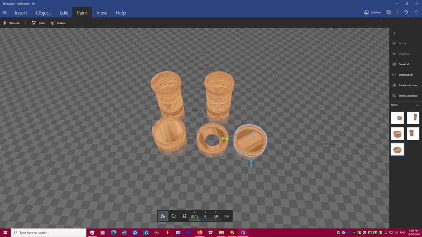Select the right tall cylinder model
This screenshot has height=237, width=422.
click(219, 95)
